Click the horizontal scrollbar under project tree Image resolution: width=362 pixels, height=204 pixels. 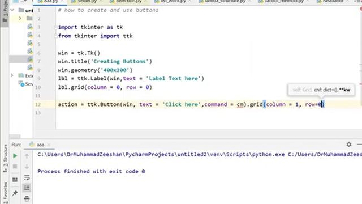tap(15, 137)
